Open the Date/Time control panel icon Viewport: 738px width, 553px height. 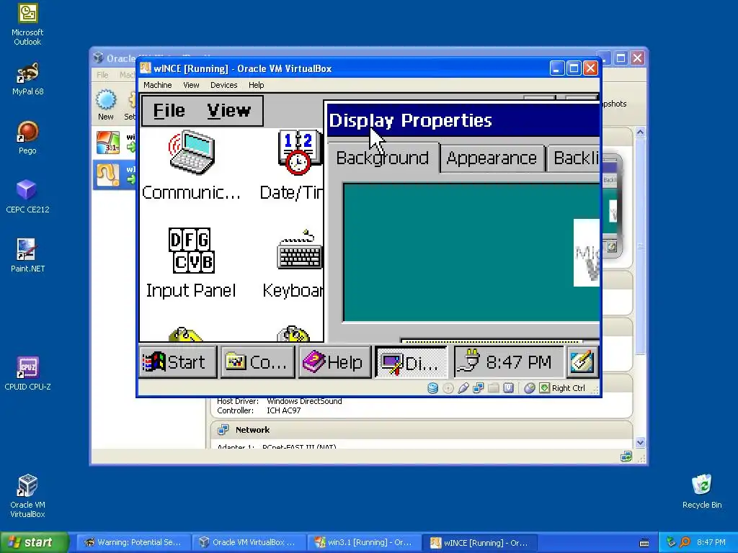299,153
